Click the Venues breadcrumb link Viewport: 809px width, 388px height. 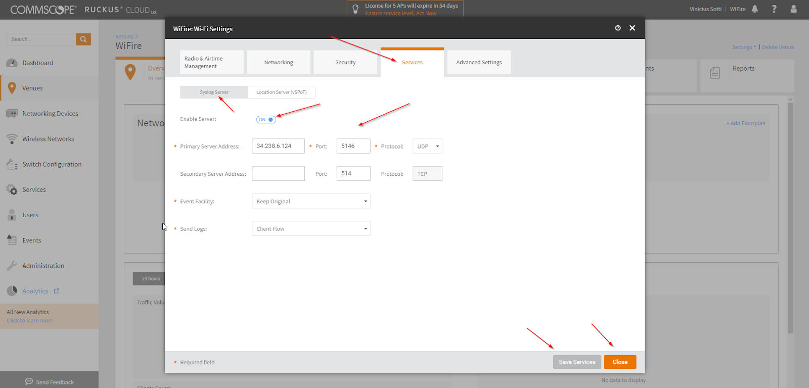point(124,36)
